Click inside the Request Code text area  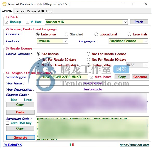point(92,103)
